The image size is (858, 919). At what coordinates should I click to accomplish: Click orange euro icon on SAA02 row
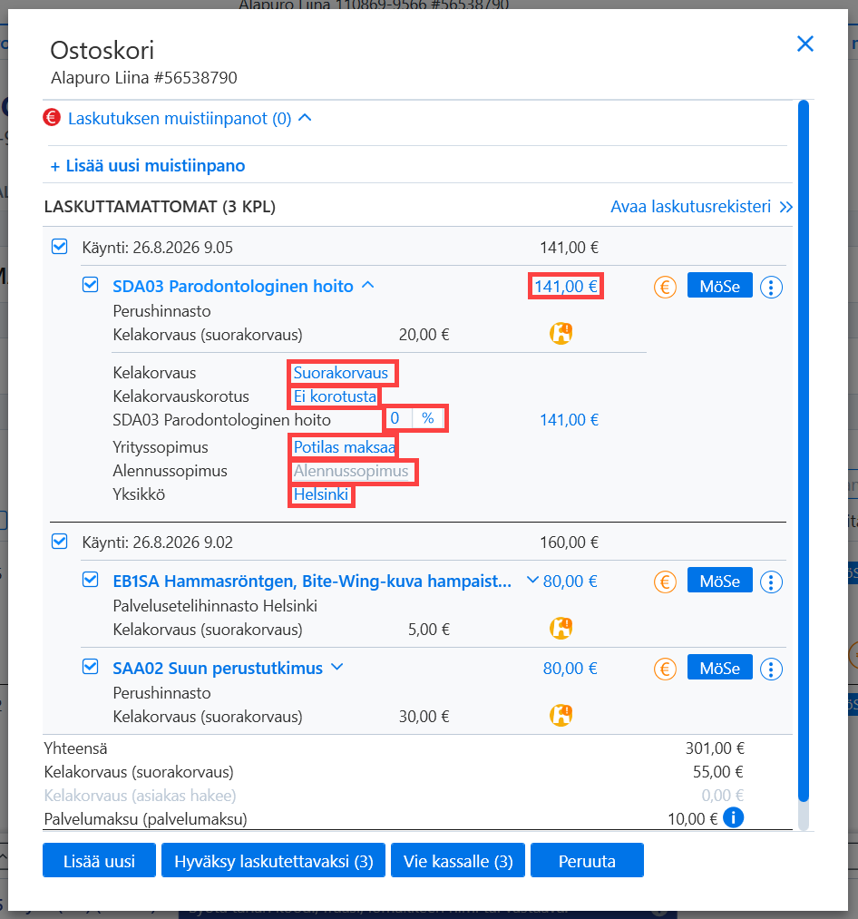665,669
